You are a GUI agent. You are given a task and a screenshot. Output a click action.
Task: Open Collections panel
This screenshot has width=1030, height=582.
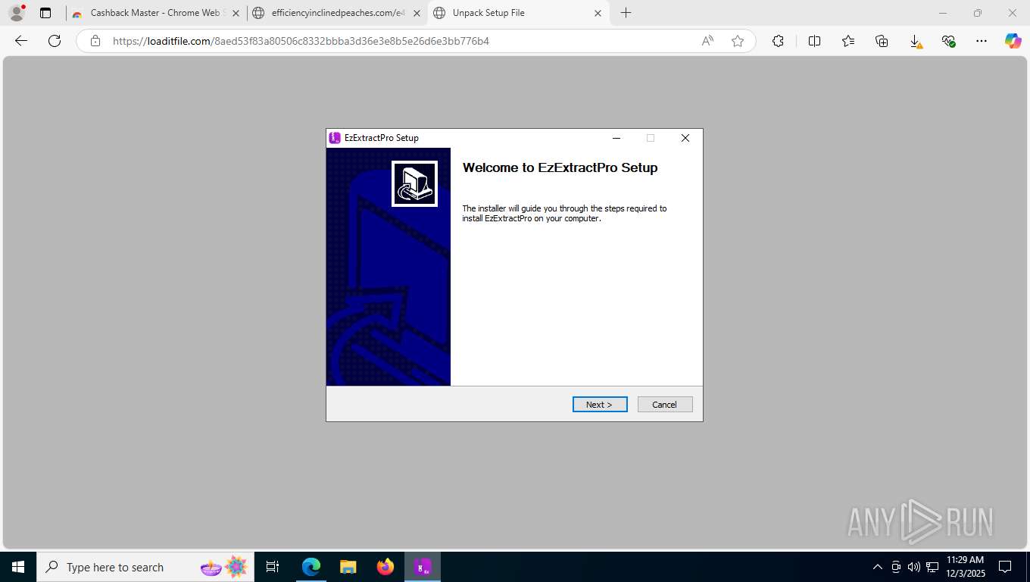pos(882,41)
